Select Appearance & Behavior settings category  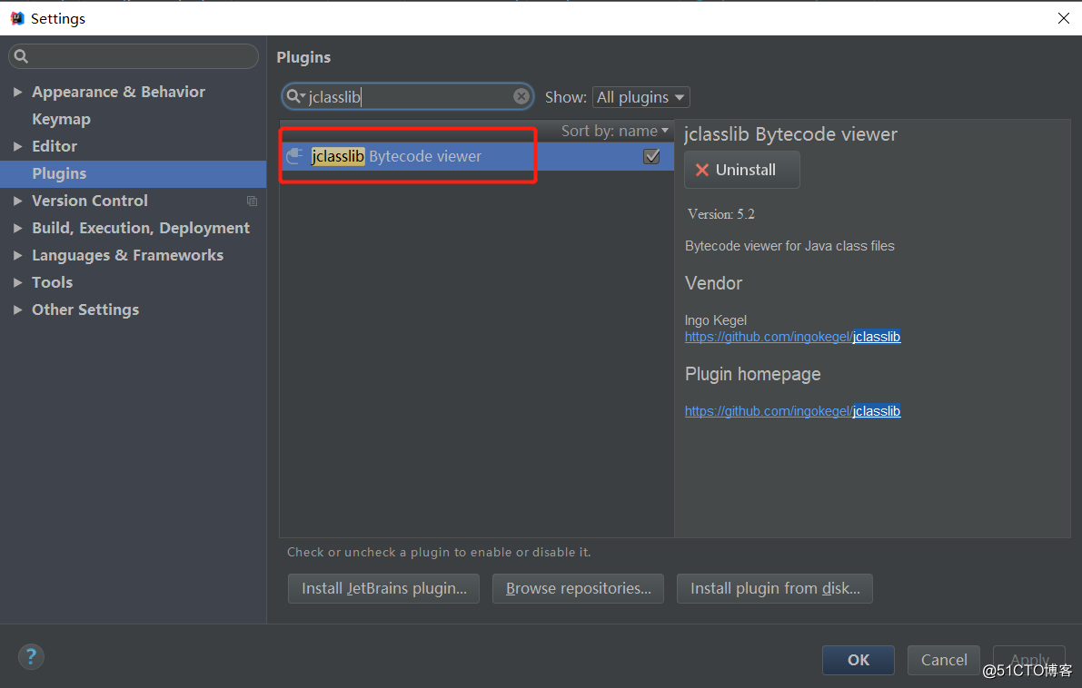(x=119, y=92)
